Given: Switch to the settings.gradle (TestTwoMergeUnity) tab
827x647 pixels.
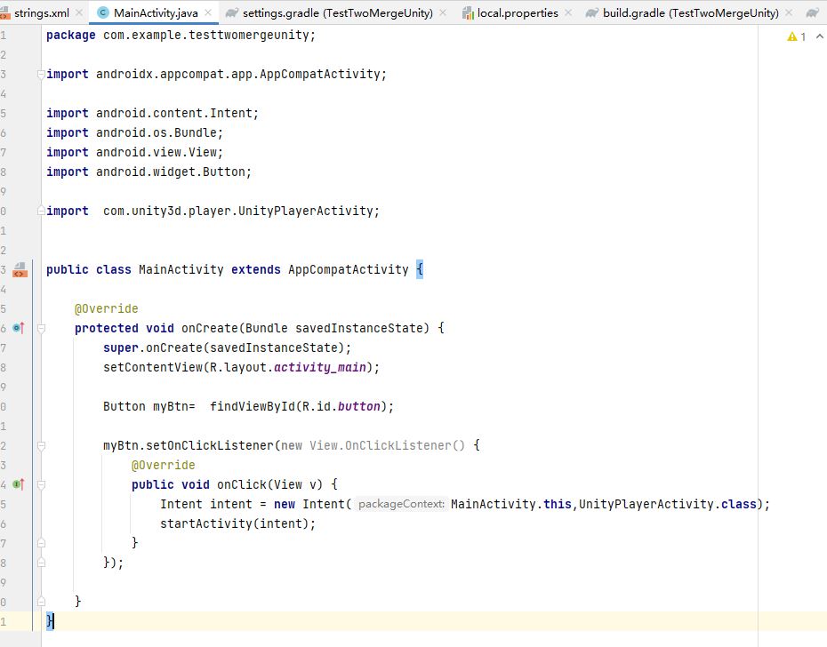Looking at the screenshot, I should pyautogui.click(x=336, y=13).
